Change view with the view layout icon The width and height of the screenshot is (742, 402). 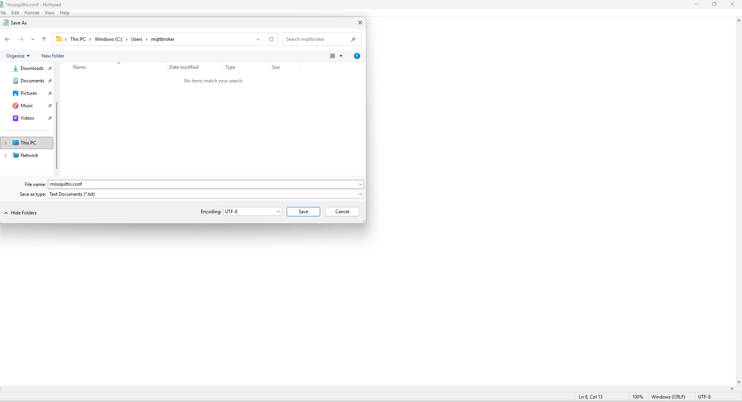(333, 56)
